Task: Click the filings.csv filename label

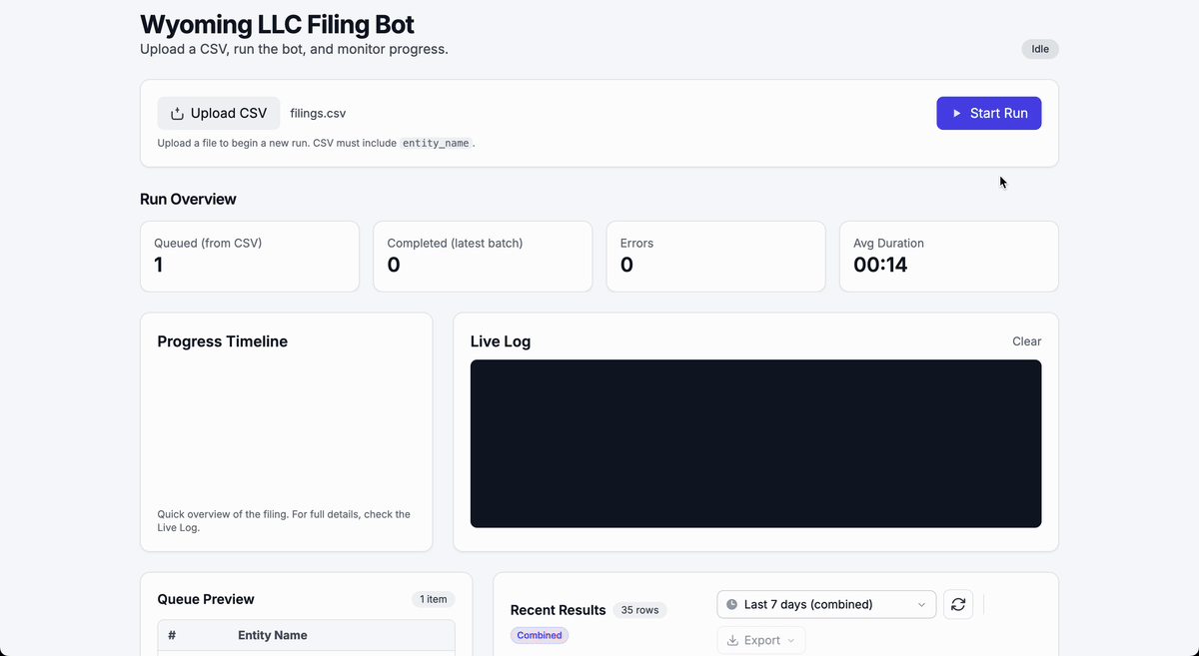Action: [317, 113]
